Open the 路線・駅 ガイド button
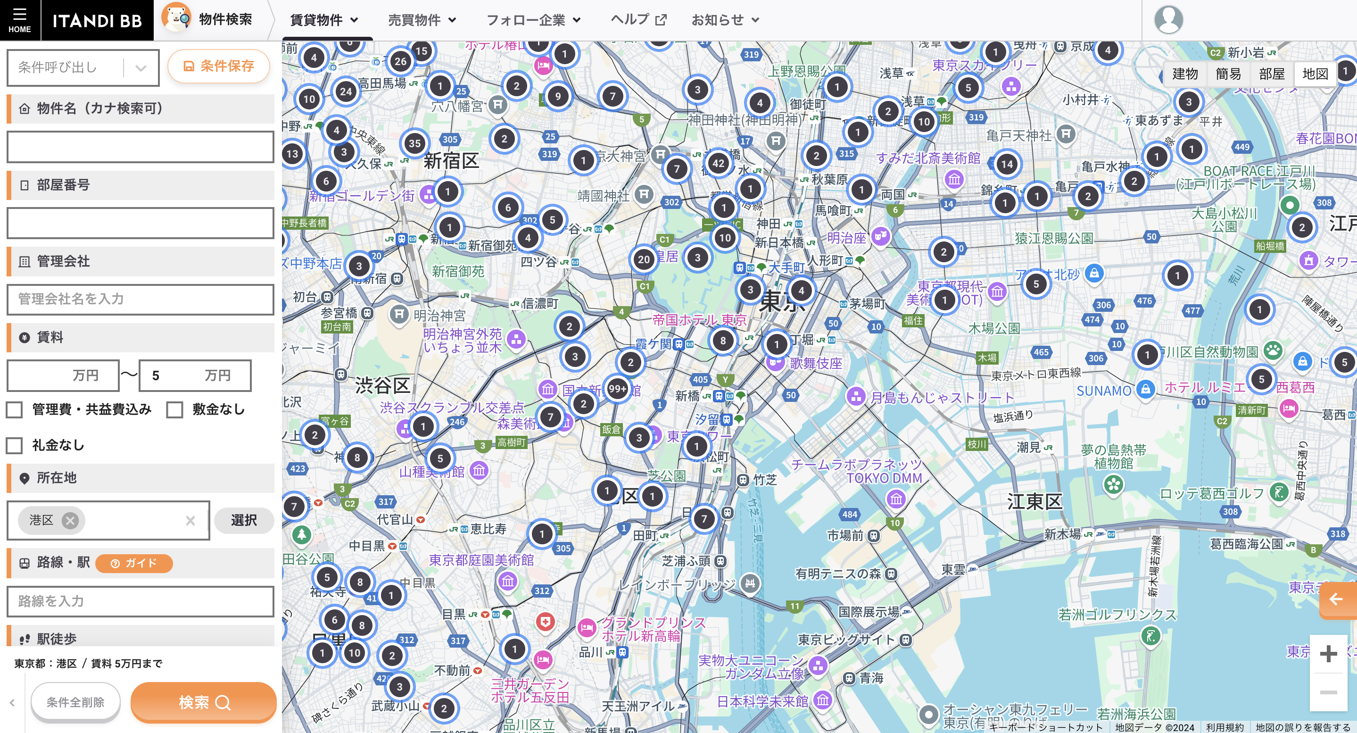This screenshot has height=733, width=1357. tap(134, 563)
